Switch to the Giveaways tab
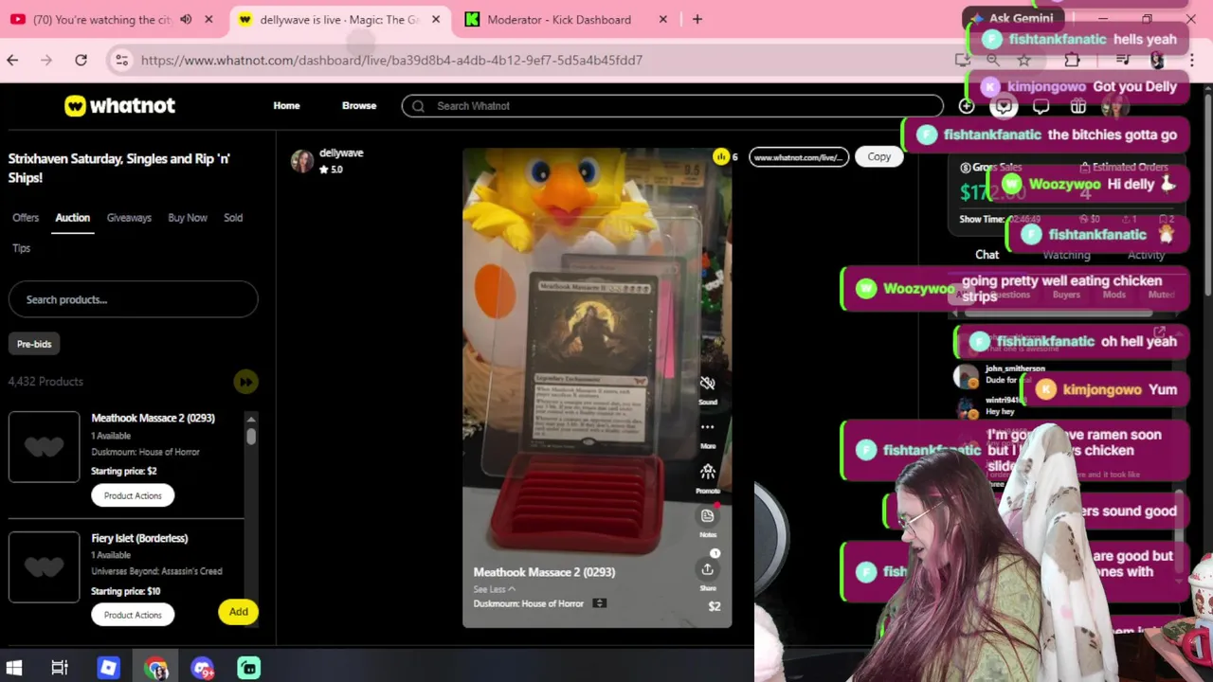The image size is (1213, 682). click(x=129, y=218)
